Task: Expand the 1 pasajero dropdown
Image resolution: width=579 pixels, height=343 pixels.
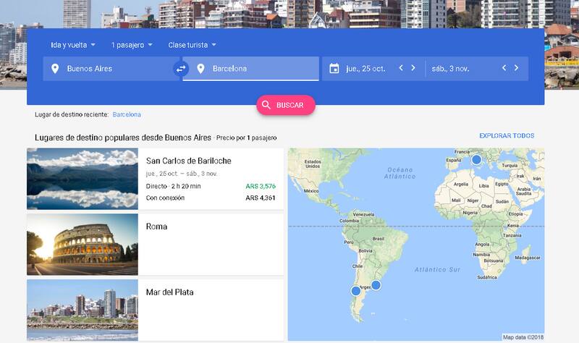Action: pos(132,45)
